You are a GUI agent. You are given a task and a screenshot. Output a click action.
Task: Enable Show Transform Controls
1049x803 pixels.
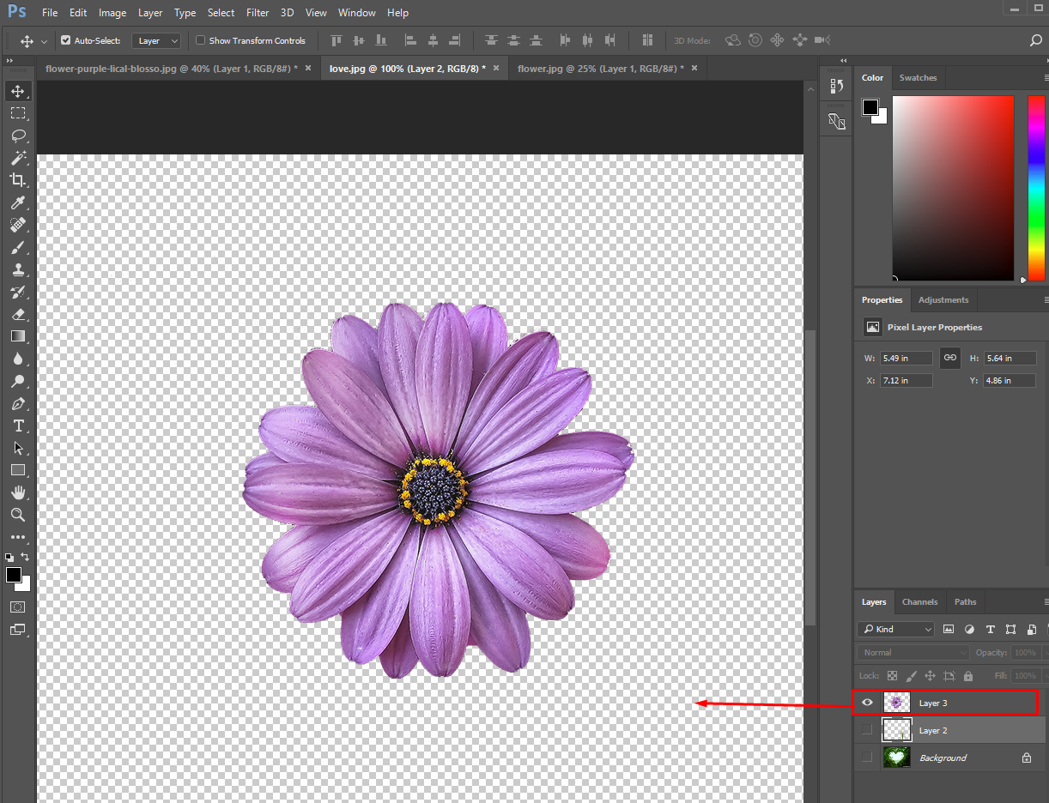pyautogui.click(x=200, y=40)
